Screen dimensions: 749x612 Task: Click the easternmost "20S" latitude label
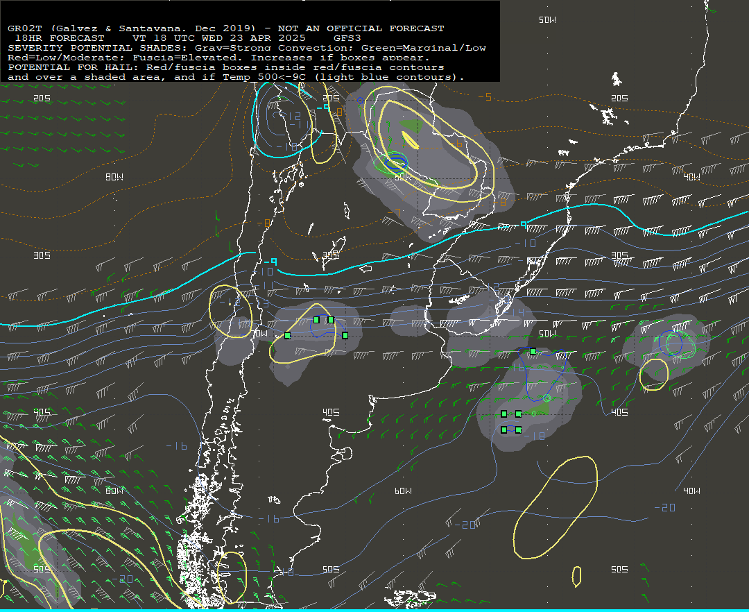619,98
